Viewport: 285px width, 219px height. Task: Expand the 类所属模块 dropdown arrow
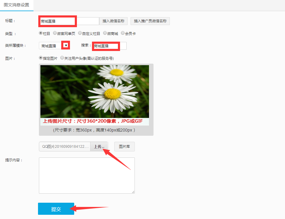(66, 46)
